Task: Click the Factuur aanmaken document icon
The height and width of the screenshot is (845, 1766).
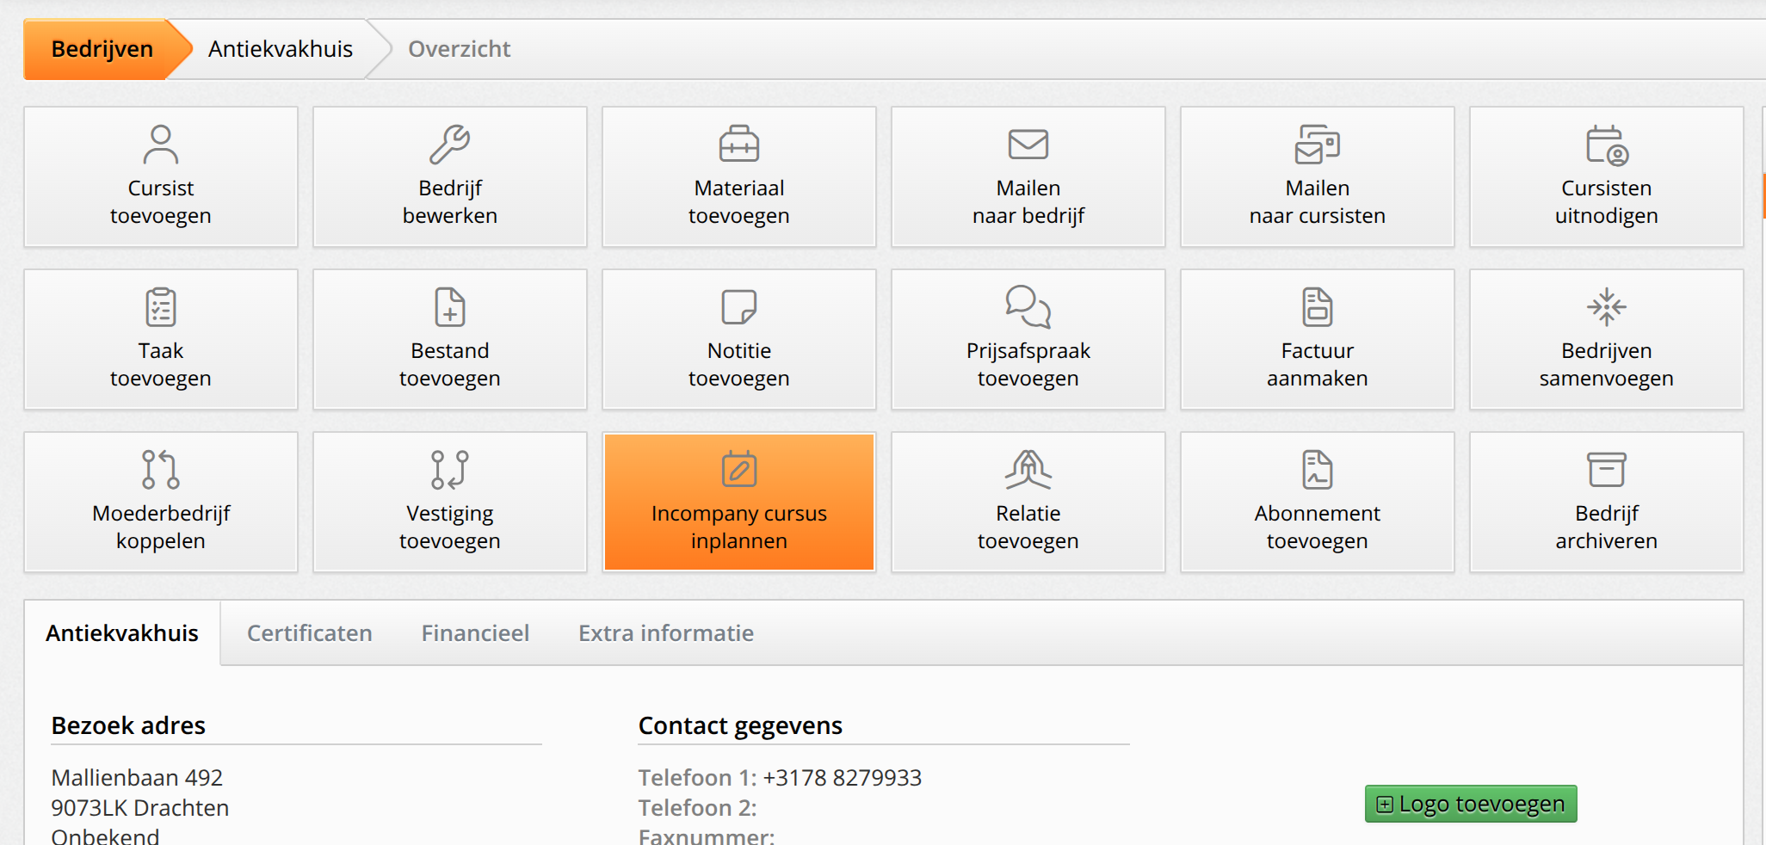Action: coord(1318,307)
